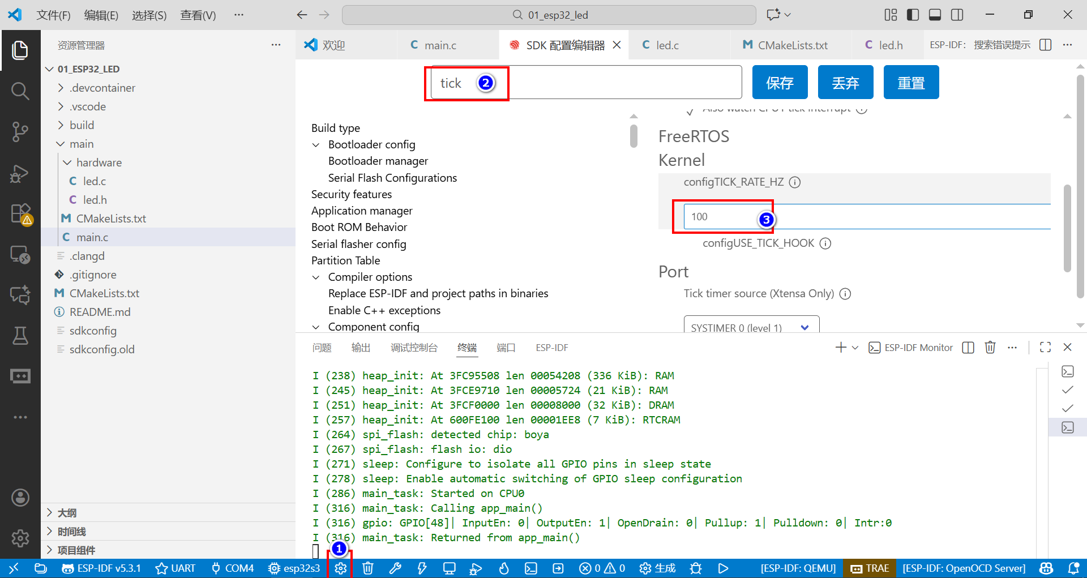
Task: Maximize the terminal panel size
Action: coord(1045,348)
